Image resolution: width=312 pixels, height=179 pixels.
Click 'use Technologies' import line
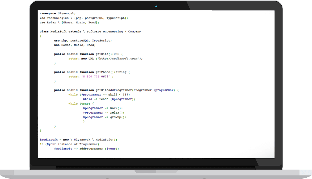point(84,18)
